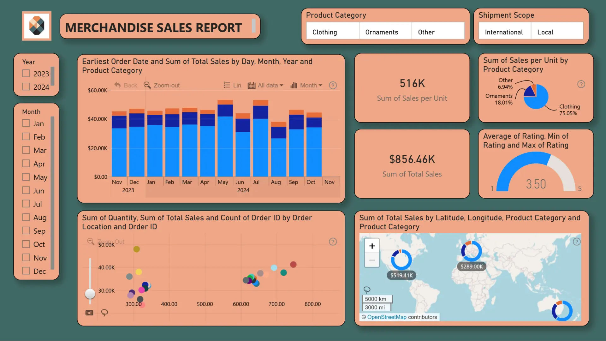This screenshot has height=341, width=606.
Task: Click the Month slicer scrollbar
Action: (52, 193)
